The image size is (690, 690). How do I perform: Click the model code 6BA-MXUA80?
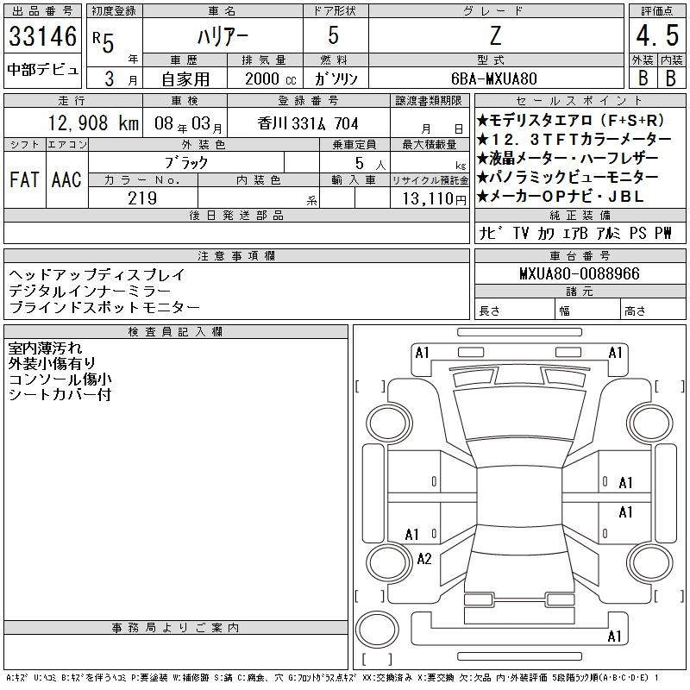493,78
